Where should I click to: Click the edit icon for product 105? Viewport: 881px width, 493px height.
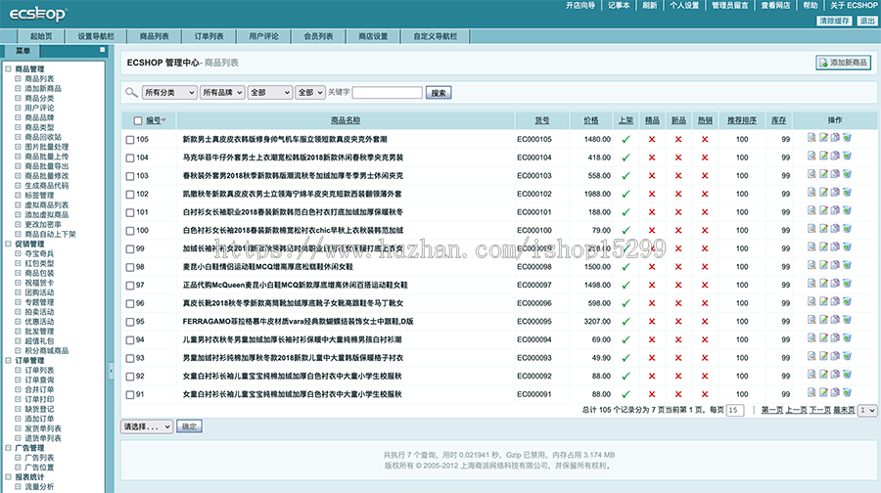(x=823, y=138)
